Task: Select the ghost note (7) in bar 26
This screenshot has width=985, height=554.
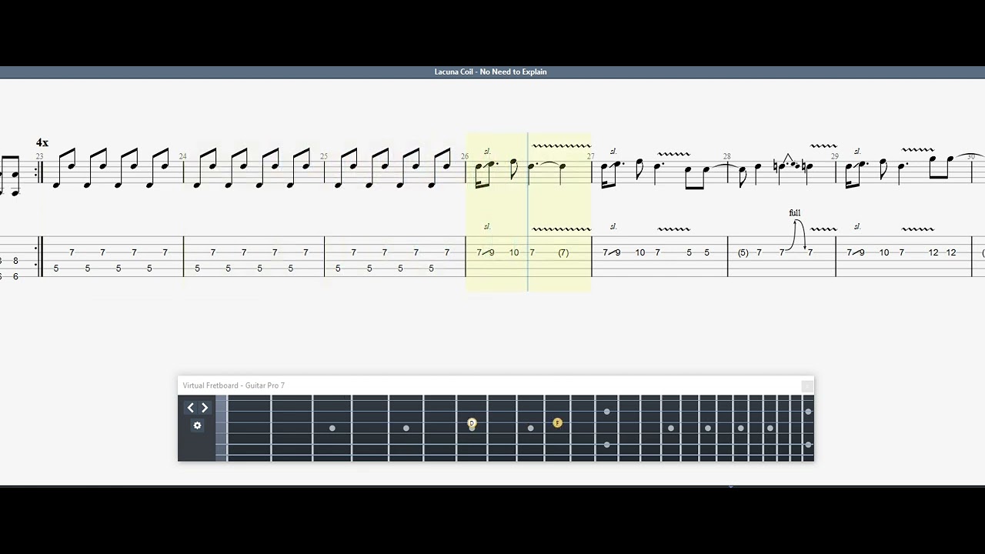Action: point(563,252)
